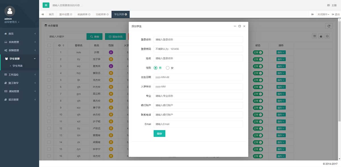
Task: Open the column filter grid icon
Action: pyautogui.click(x=315, y=36)
